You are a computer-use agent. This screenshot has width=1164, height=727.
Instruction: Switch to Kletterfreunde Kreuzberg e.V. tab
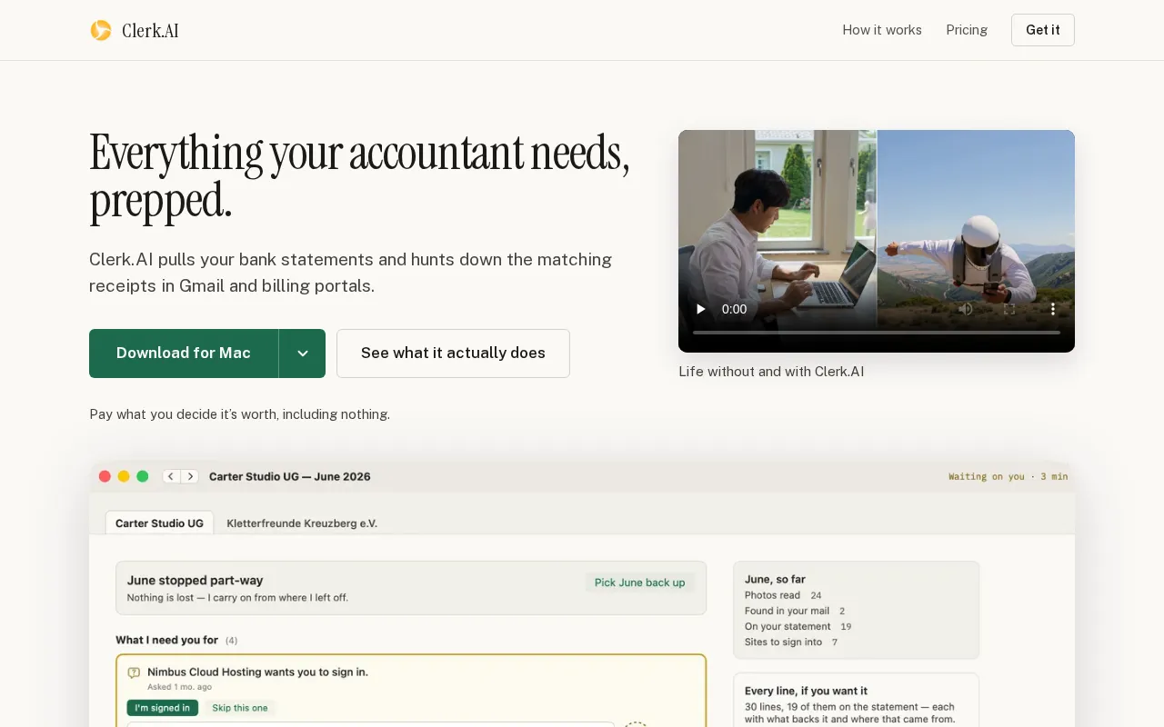tap(302, 523)
